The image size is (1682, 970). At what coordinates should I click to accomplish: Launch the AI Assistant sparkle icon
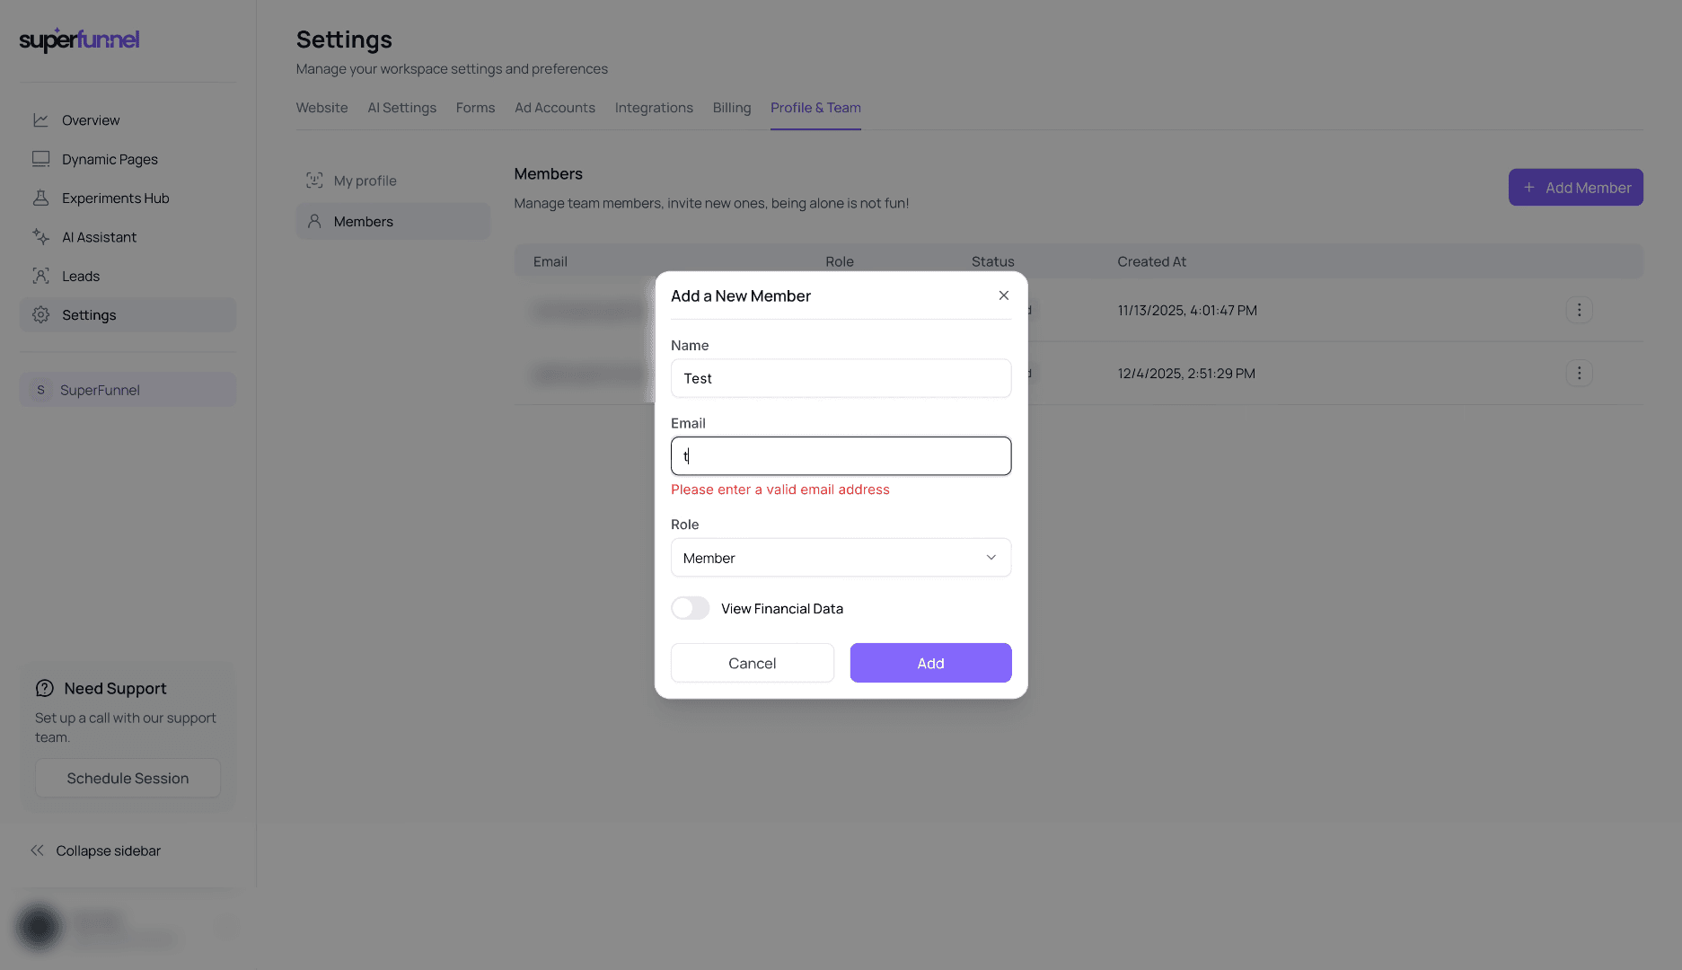[x=40, y=237]
